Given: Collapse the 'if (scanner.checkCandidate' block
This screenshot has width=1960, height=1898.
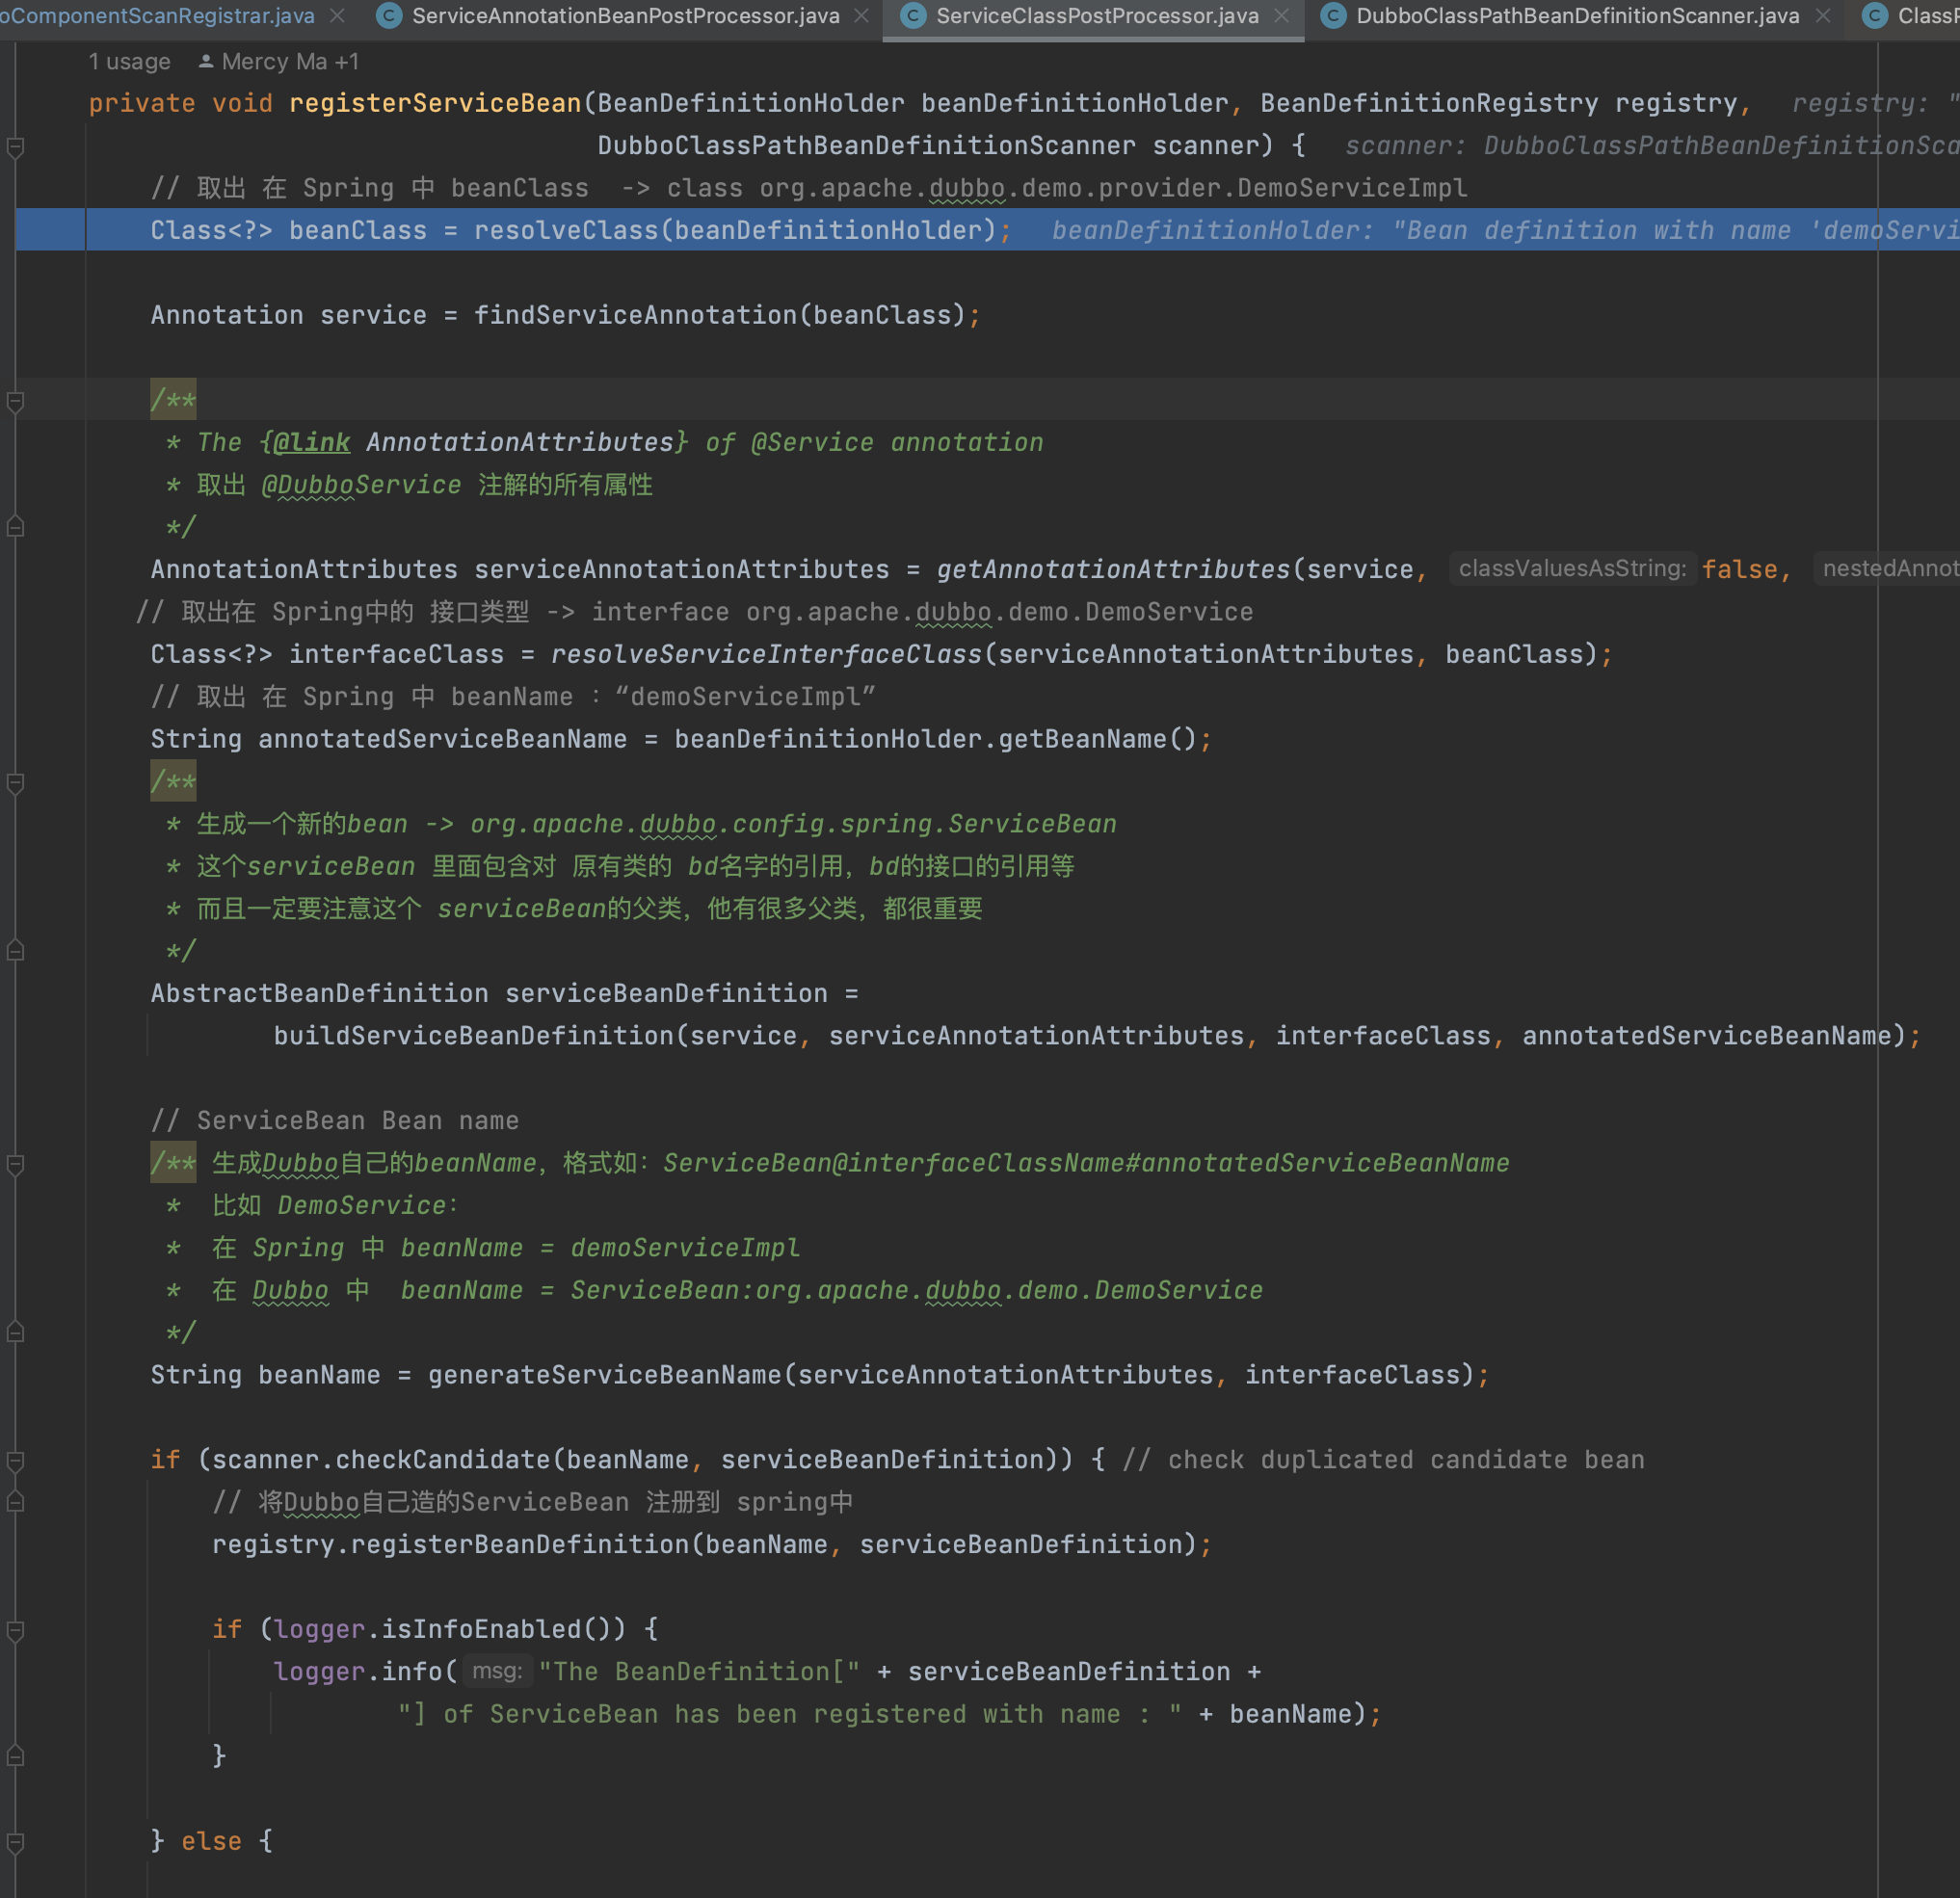Looking at the screenshot, I should point(15,1461).
